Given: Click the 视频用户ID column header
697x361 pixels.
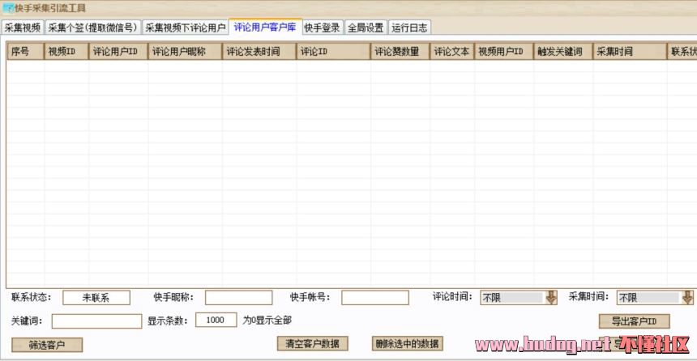Looking at the screenshot, I should (503, 52).
